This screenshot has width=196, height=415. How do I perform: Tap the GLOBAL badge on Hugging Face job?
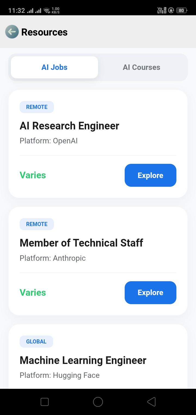tap(36, 342)
